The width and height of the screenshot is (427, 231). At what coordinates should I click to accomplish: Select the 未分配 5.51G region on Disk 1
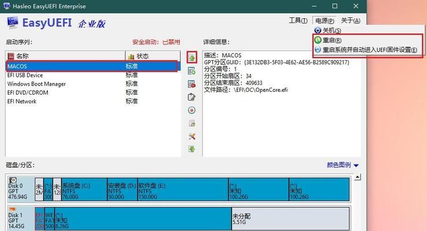[x=290, y=219]
